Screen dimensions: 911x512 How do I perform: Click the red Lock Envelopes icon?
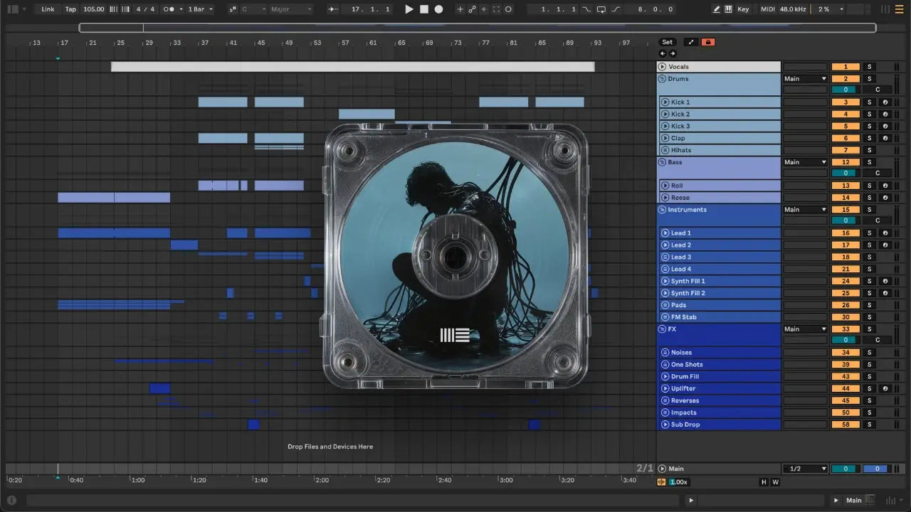point(707,42)
